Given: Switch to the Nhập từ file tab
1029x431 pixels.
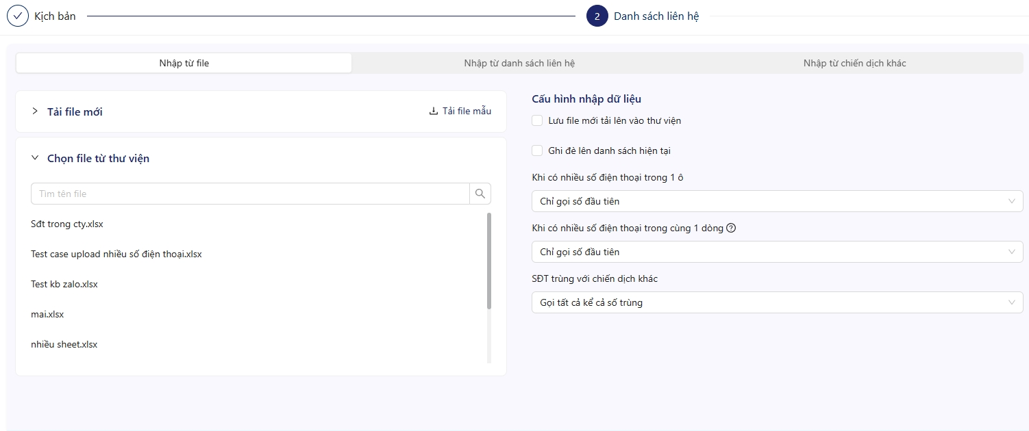Looking at the screenshot, I should click(184, 63).
